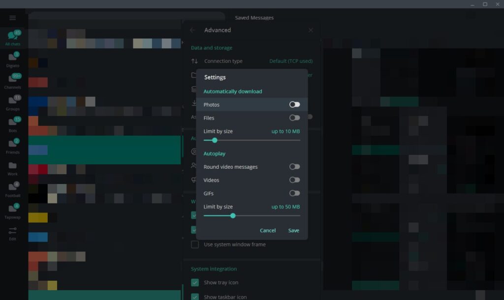Select the All chats folder
Screen dimensions: 504x300
(13, 37)
